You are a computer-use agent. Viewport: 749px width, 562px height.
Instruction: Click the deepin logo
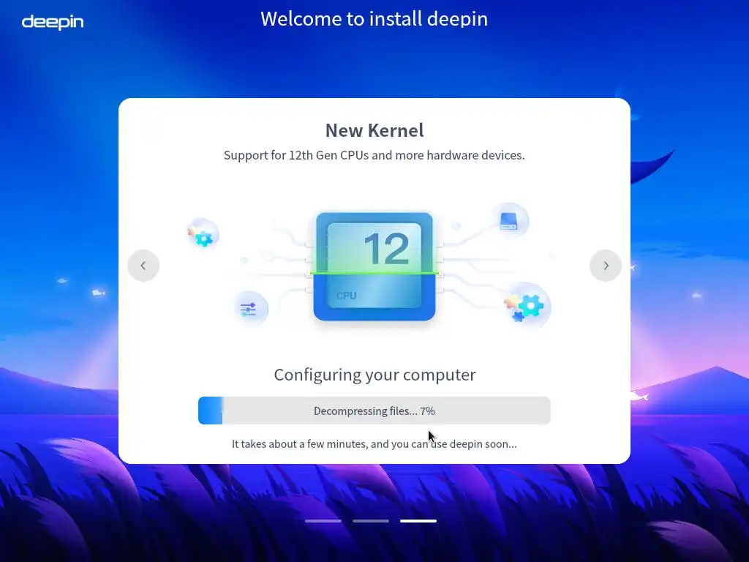click(53, 22)
